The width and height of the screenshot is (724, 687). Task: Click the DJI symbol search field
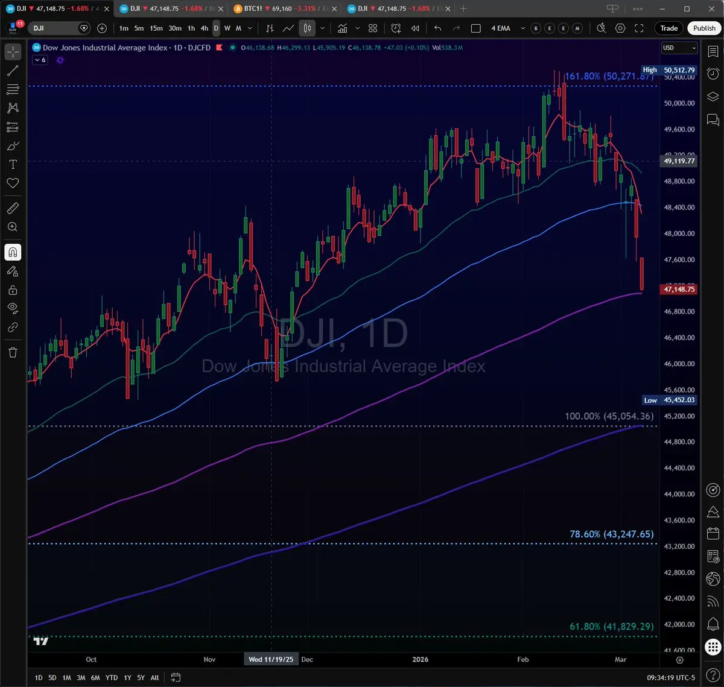click(60, 28)
